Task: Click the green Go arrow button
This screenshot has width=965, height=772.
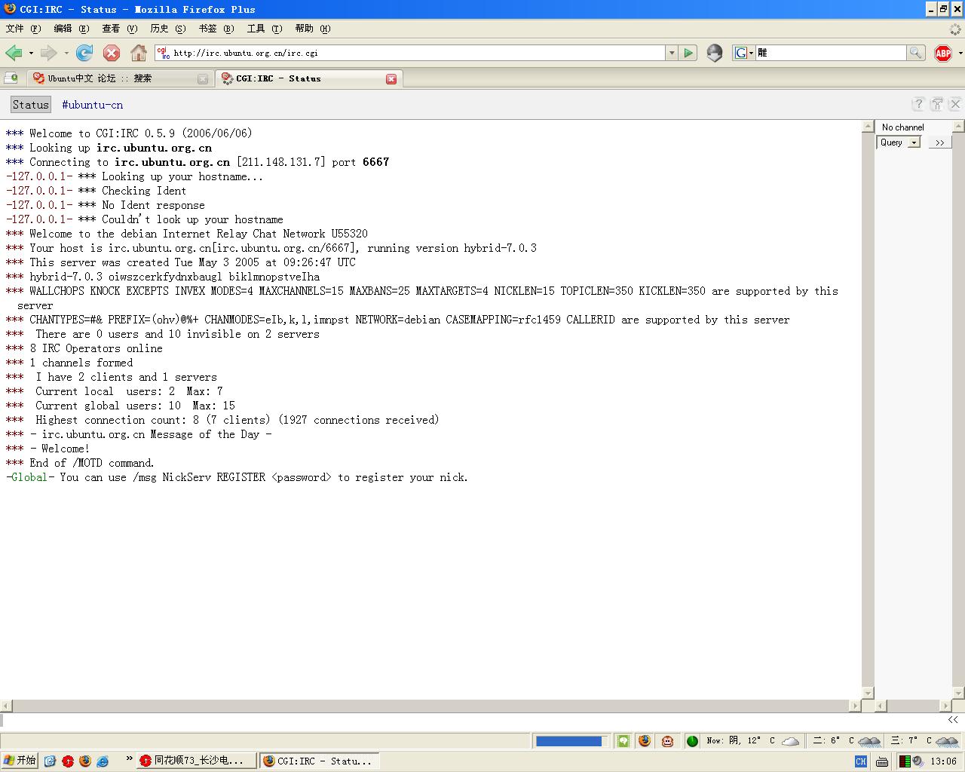Action: [x=688, y=53]
